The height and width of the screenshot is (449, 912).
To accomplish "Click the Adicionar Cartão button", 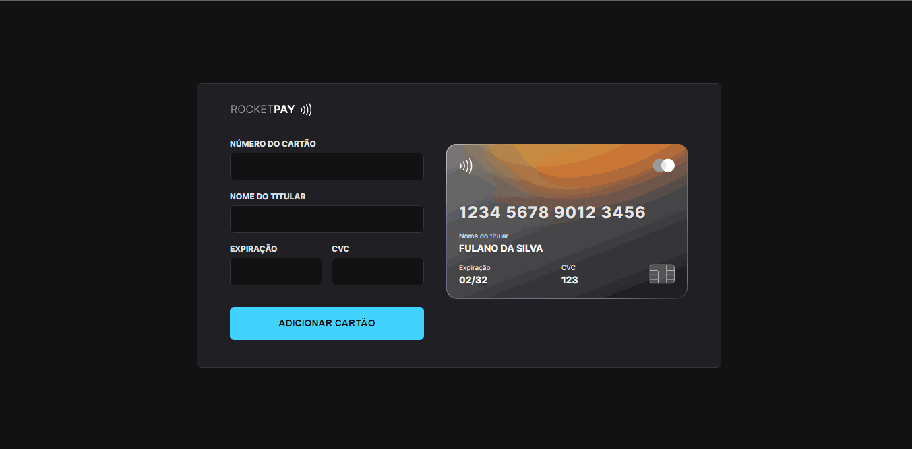I will [x=327, y=323].
